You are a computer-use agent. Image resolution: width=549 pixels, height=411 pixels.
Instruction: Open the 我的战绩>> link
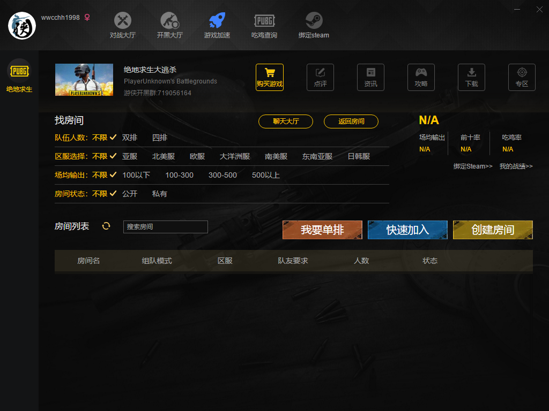click(x=516, y=166)
